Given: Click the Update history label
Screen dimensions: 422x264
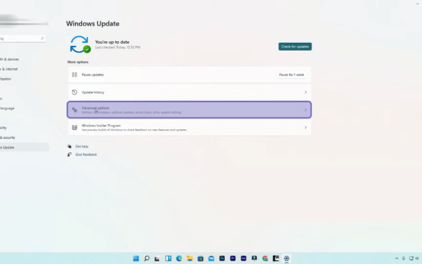Looking at the screenshot, I should click(93, 92).
